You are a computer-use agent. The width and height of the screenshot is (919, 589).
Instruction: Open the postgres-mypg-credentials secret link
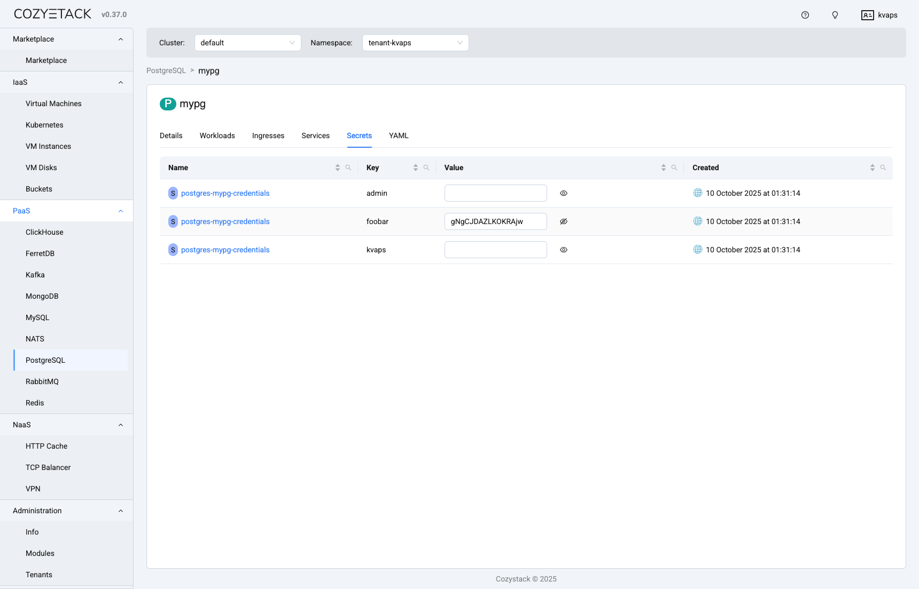tap(225, 193)
